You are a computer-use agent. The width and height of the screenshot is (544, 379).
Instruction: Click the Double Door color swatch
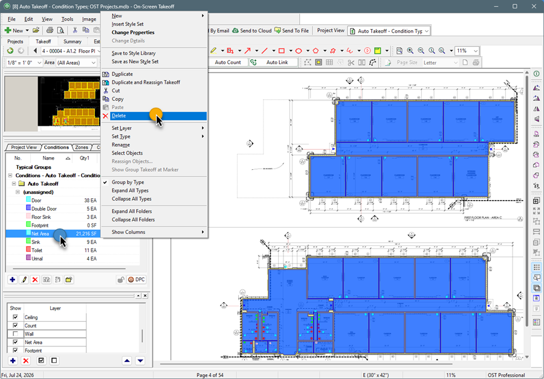(x=28, y=209)
